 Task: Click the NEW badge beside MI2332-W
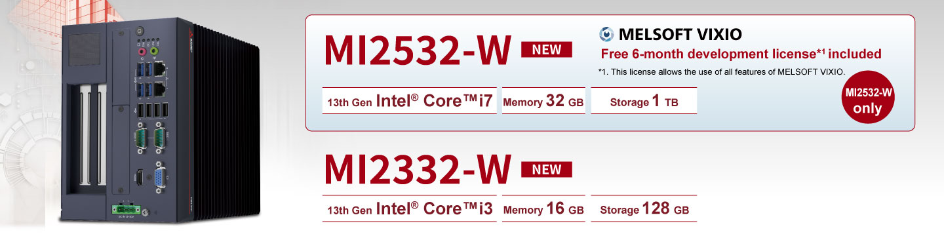[x=547, y=170]
